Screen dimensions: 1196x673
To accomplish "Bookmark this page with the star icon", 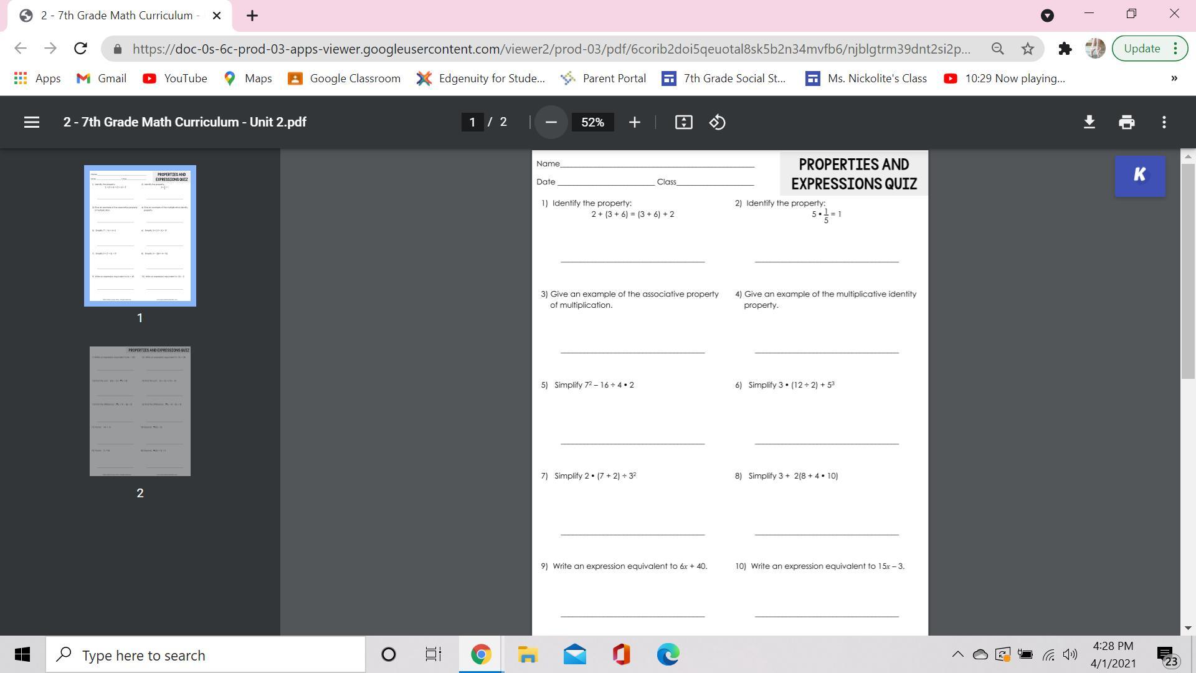I will [x=1028, y=49].
